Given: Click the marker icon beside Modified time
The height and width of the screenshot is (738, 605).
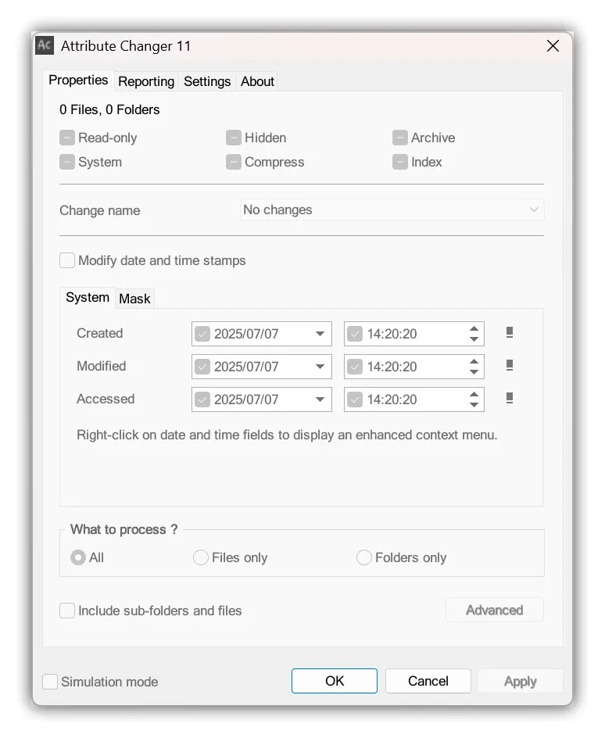Looking at the screenshot, I should [509, 365].
